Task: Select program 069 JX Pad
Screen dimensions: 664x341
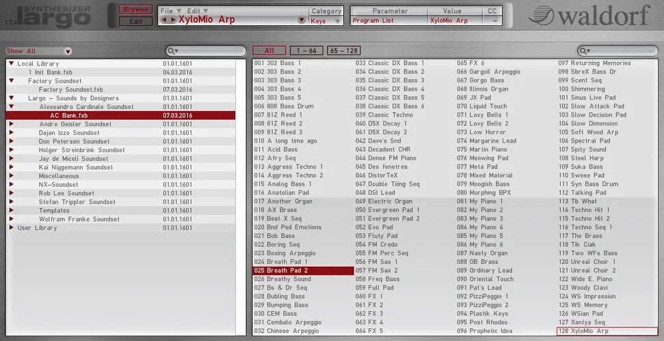Action: (506, 98)
